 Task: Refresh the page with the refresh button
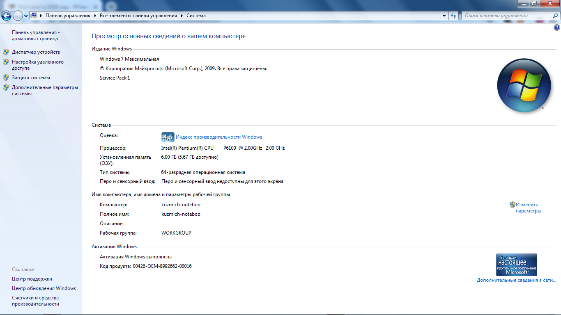tap(453, 16)
